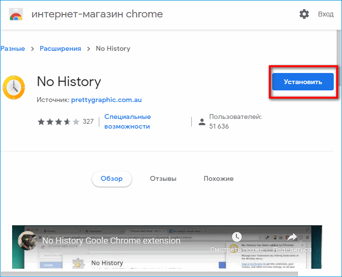This screenshot has width=342, height=277.
Task: Click the video channel avatar
Action: (x=28, y=241)
